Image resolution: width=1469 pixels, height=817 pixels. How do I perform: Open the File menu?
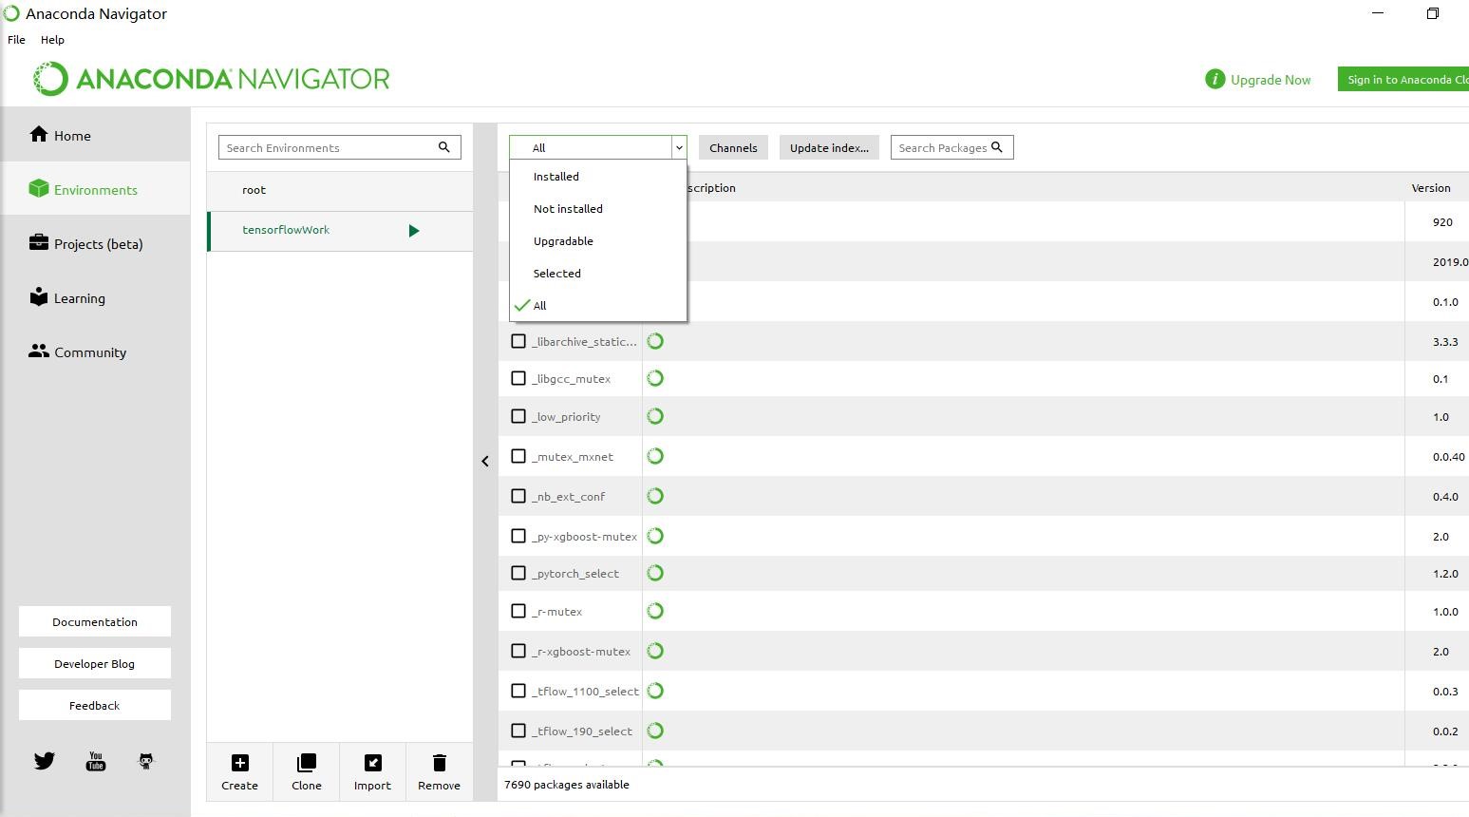point(16,40)
